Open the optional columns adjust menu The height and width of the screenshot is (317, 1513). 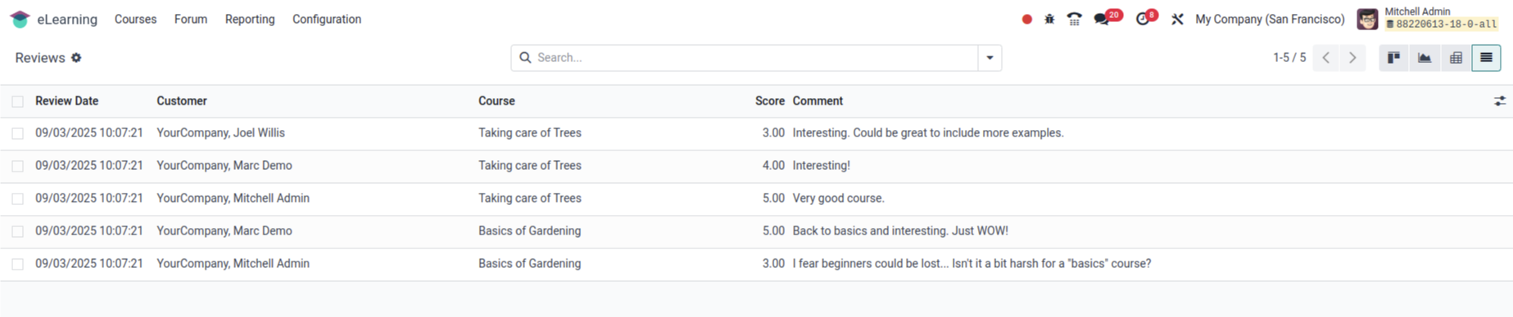pyautogui.click(x=1499, y=101)
